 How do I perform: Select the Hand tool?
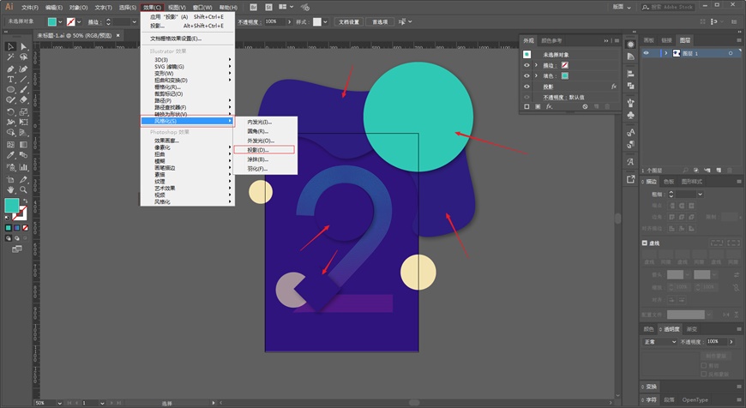coord(10,189)
